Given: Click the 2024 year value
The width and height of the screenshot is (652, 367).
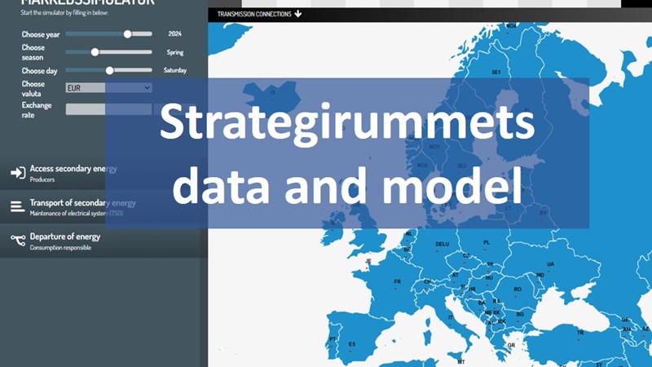Looking at the screenshot, I should (174, 33).
